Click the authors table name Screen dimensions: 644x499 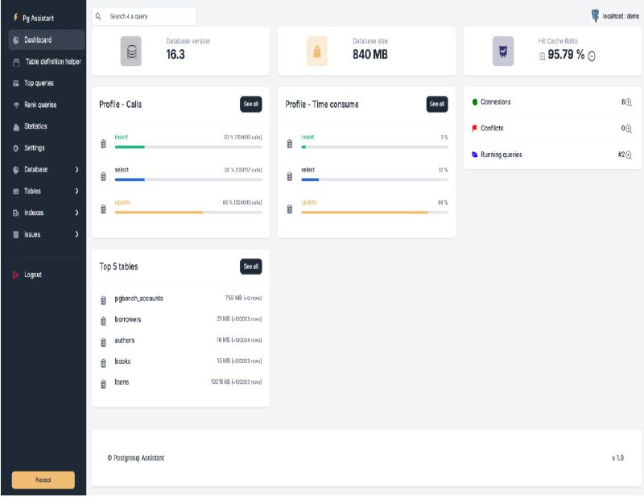(x=125, y=340)
